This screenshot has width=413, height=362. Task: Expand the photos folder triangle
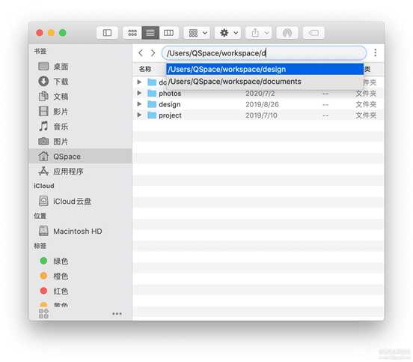(x=139, y=93)
